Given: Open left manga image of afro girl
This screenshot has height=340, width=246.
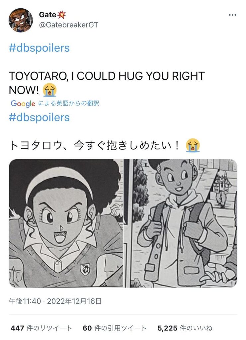Looking at the screenshot, I should [x=66, y=223].
